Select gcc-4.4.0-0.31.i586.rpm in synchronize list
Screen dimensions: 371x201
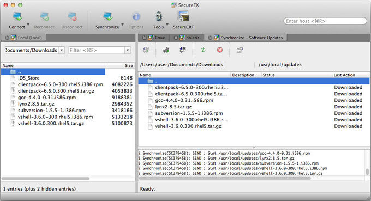tap(254, 100)
